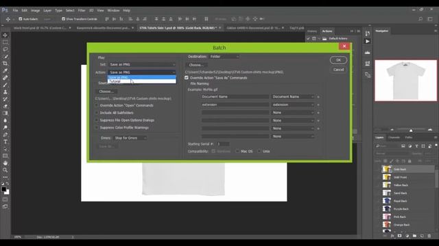Click OK in the Batch dialog
Screen dimensions: 439x246
coord(338,60)
